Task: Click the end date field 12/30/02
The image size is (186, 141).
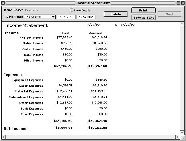Action: 86,17
